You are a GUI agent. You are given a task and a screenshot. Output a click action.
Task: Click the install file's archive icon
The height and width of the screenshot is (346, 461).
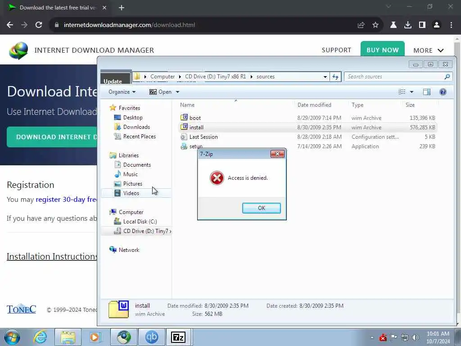tap(184, 127)
